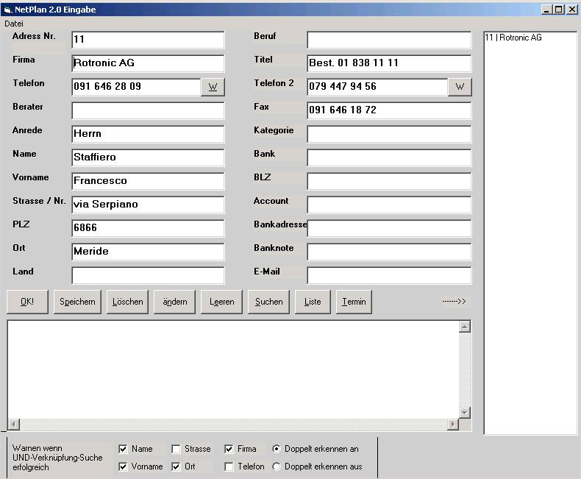Click the Termin button
The image size is (581, 479).
point(354,302)
